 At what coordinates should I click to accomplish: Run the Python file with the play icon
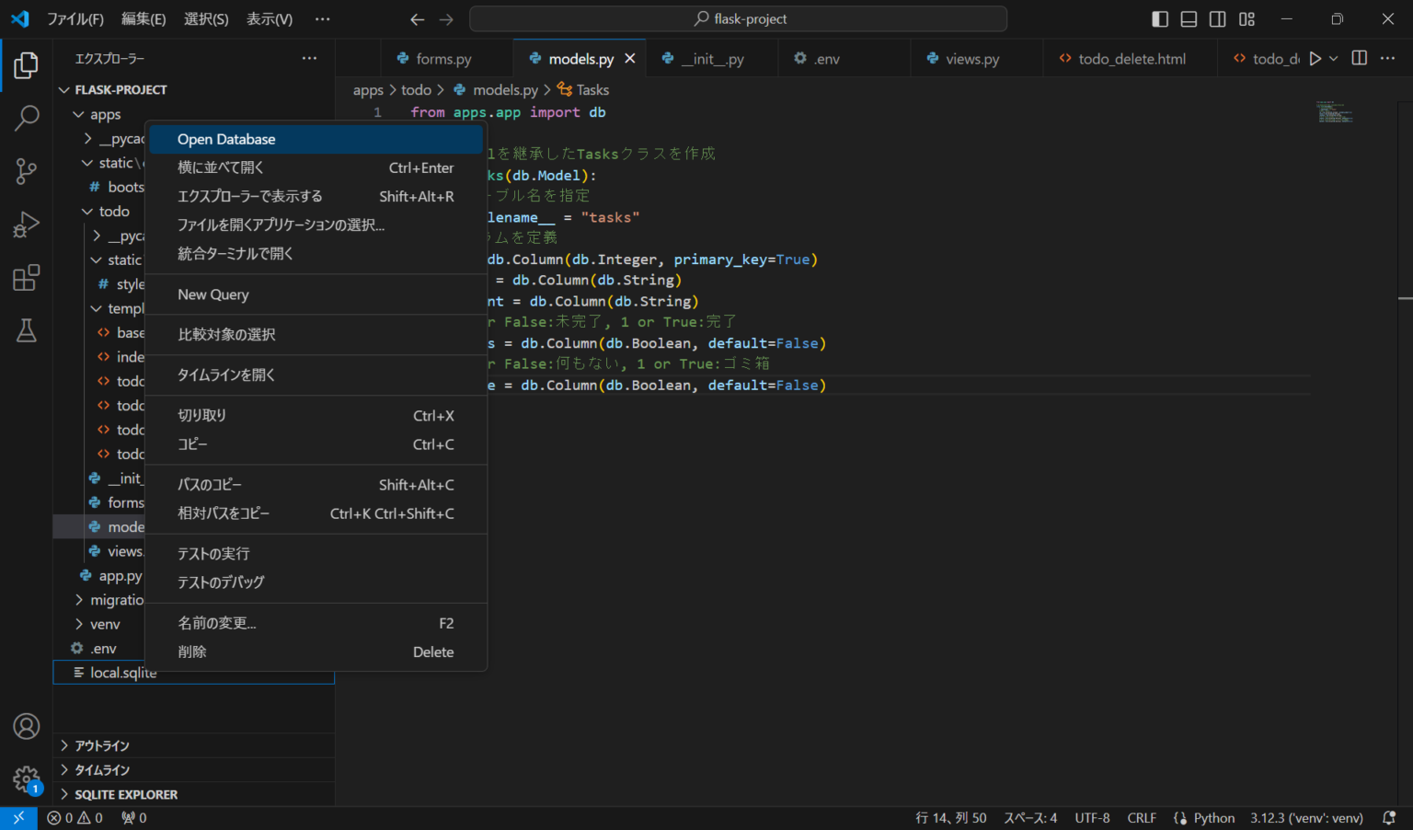point(1314,57)
